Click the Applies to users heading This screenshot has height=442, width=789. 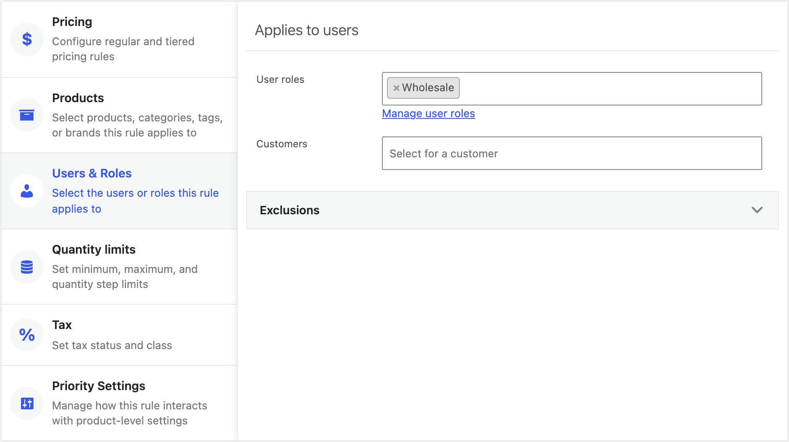[307, 30]
